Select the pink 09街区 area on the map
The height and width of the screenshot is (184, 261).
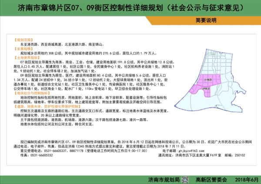click(x=205, y=91)
